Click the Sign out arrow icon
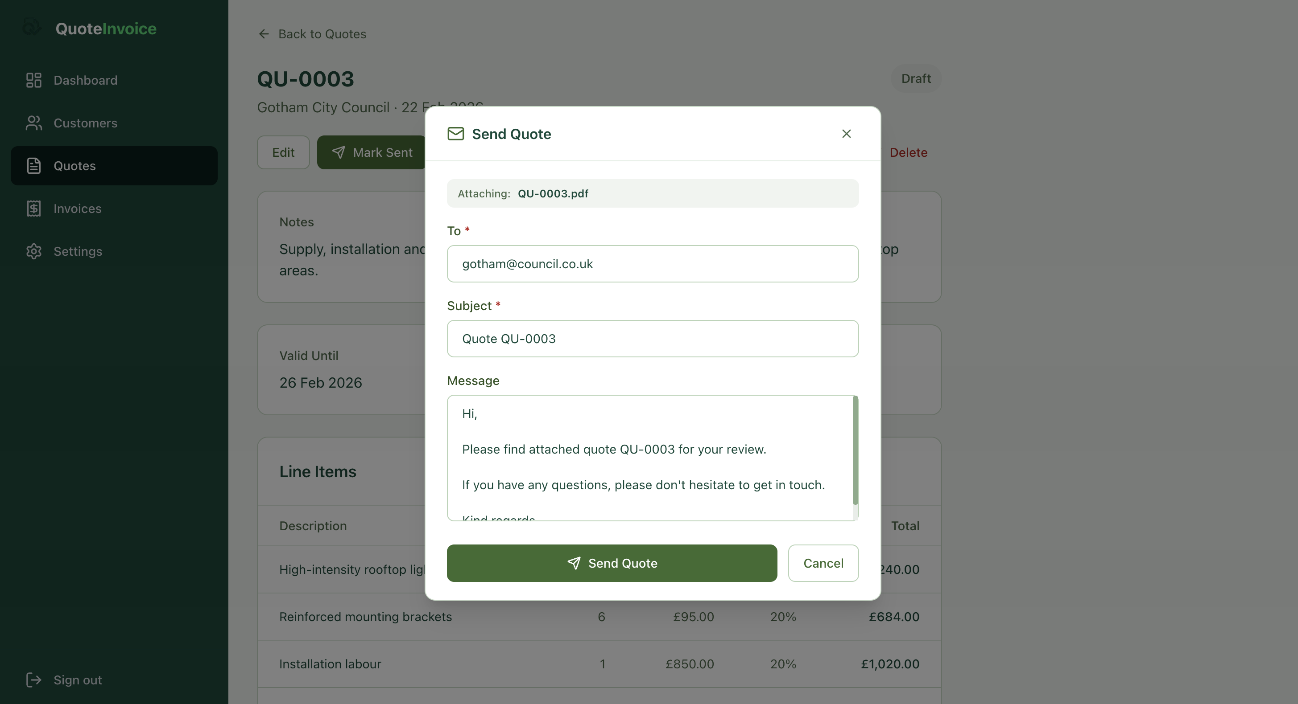This screenshot has height=704, width=1298. [34, 680]
